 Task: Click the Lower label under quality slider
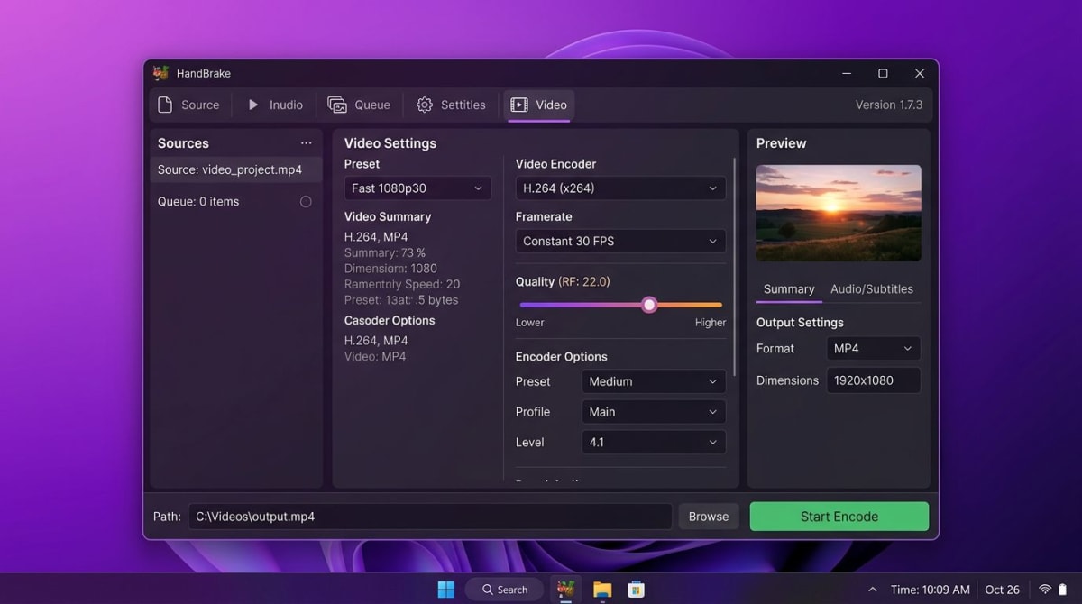coord(530,323)
